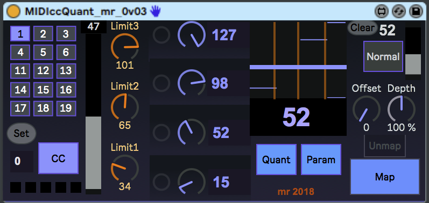Toggle the round LED beside value 98
The height and width of the screenshot is (203, 429).
coord(161,83)
